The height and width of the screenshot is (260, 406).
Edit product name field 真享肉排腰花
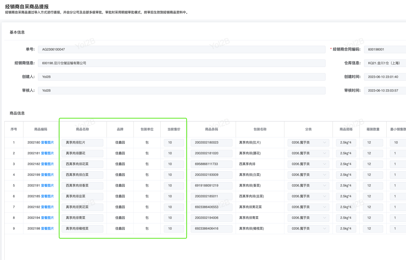[x=82, y=153]
